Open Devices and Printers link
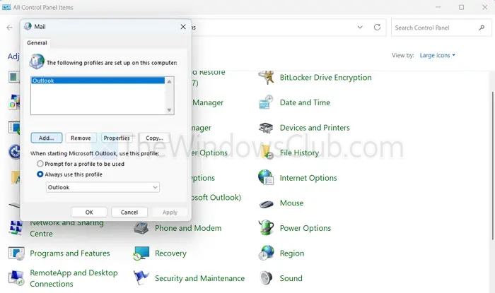495x293 pixels. click(x=315, y=128)
